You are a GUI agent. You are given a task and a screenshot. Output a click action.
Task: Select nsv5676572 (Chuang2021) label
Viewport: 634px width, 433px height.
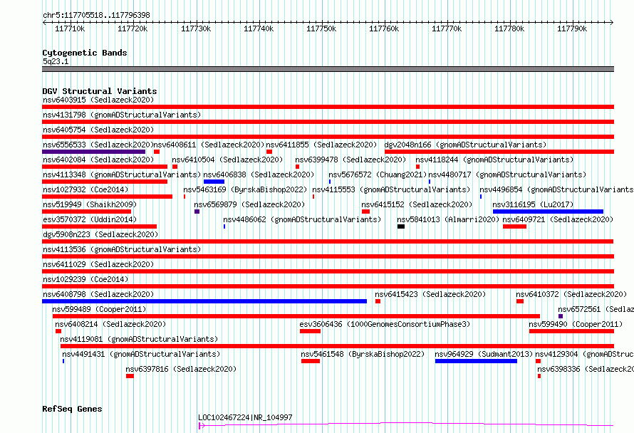[378, 174]
